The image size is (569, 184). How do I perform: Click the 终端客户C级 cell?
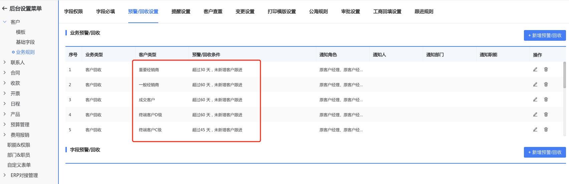click(x=150, y=130)
